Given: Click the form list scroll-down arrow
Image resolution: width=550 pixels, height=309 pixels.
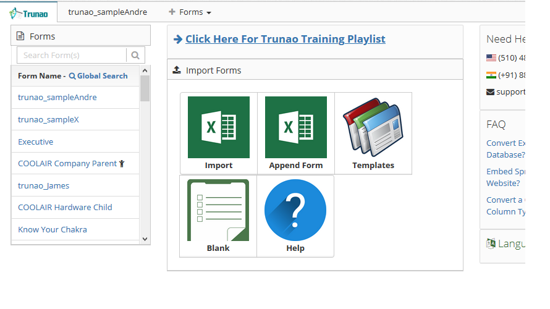Looking at the screenshot, I should 145,239.
